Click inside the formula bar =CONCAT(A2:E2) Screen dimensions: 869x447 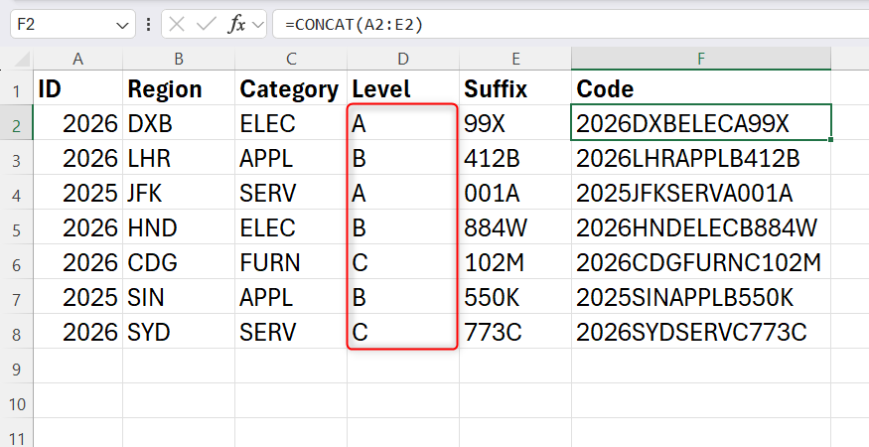(x=571, y=25)
